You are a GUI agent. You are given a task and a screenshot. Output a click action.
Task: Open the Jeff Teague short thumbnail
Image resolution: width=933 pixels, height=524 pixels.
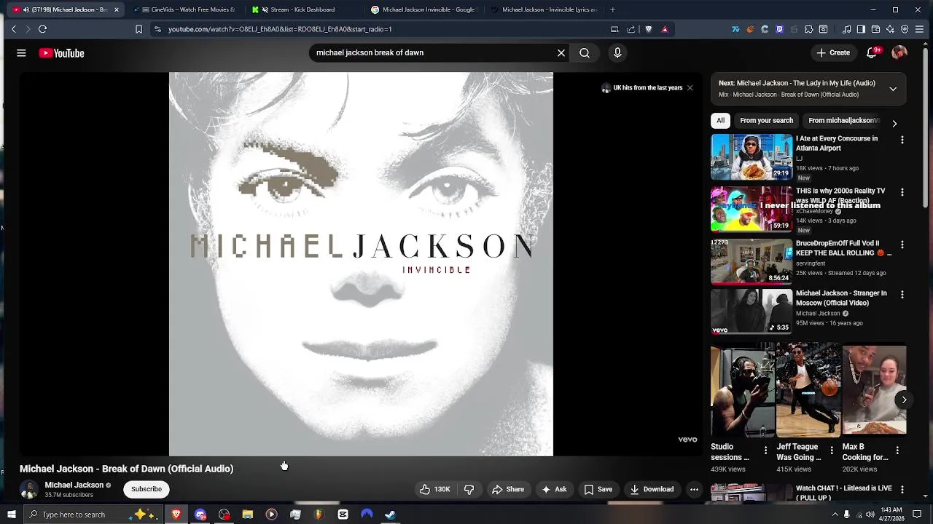[808, 390]
